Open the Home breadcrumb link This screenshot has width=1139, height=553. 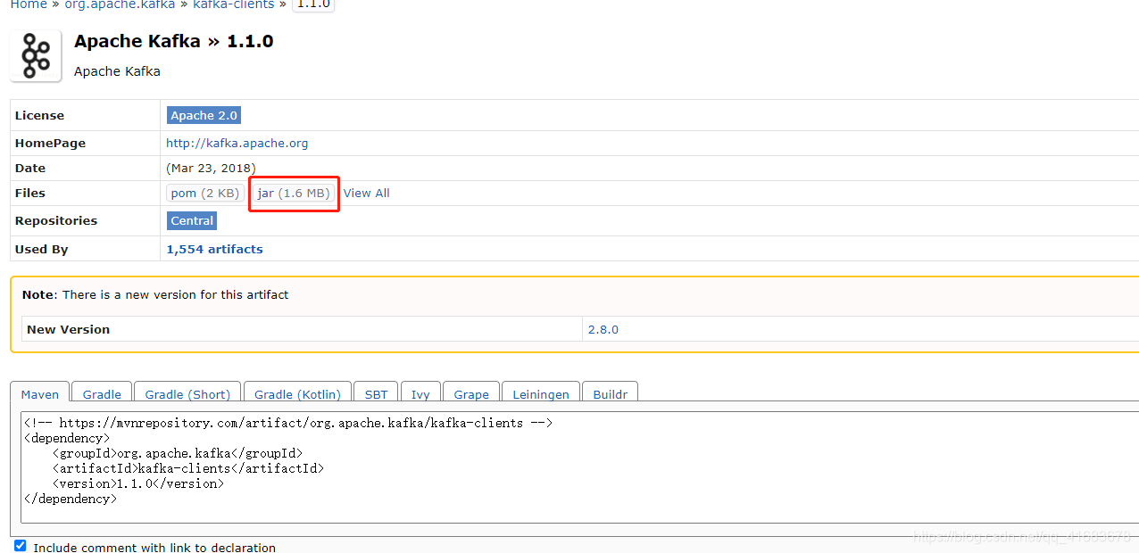(29, 4)
